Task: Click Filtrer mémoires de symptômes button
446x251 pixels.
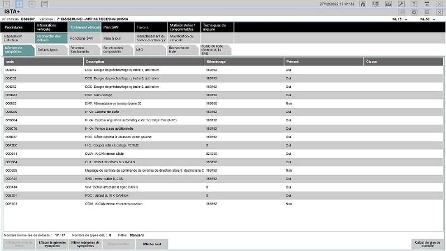Action: pos(85,244)
